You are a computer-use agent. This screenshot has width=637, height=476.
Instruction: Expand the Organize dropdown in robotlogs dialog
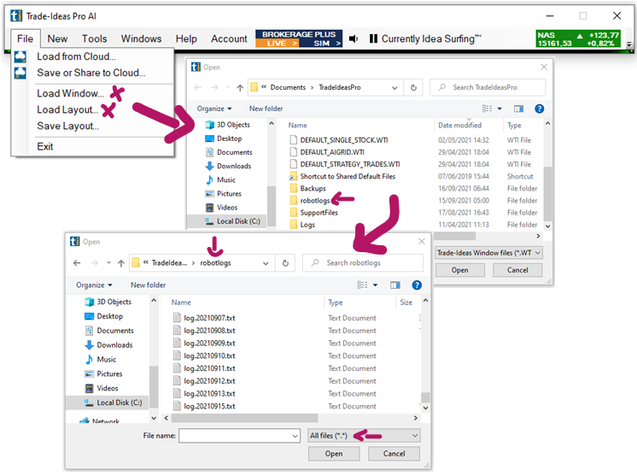pyautogui.click(x=94, y=285)
